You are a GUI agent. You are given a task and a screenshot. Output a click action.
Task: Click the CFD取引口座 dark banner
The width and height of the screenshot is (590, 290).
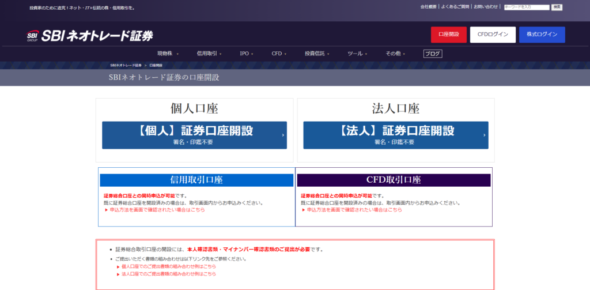click(394, 180)
